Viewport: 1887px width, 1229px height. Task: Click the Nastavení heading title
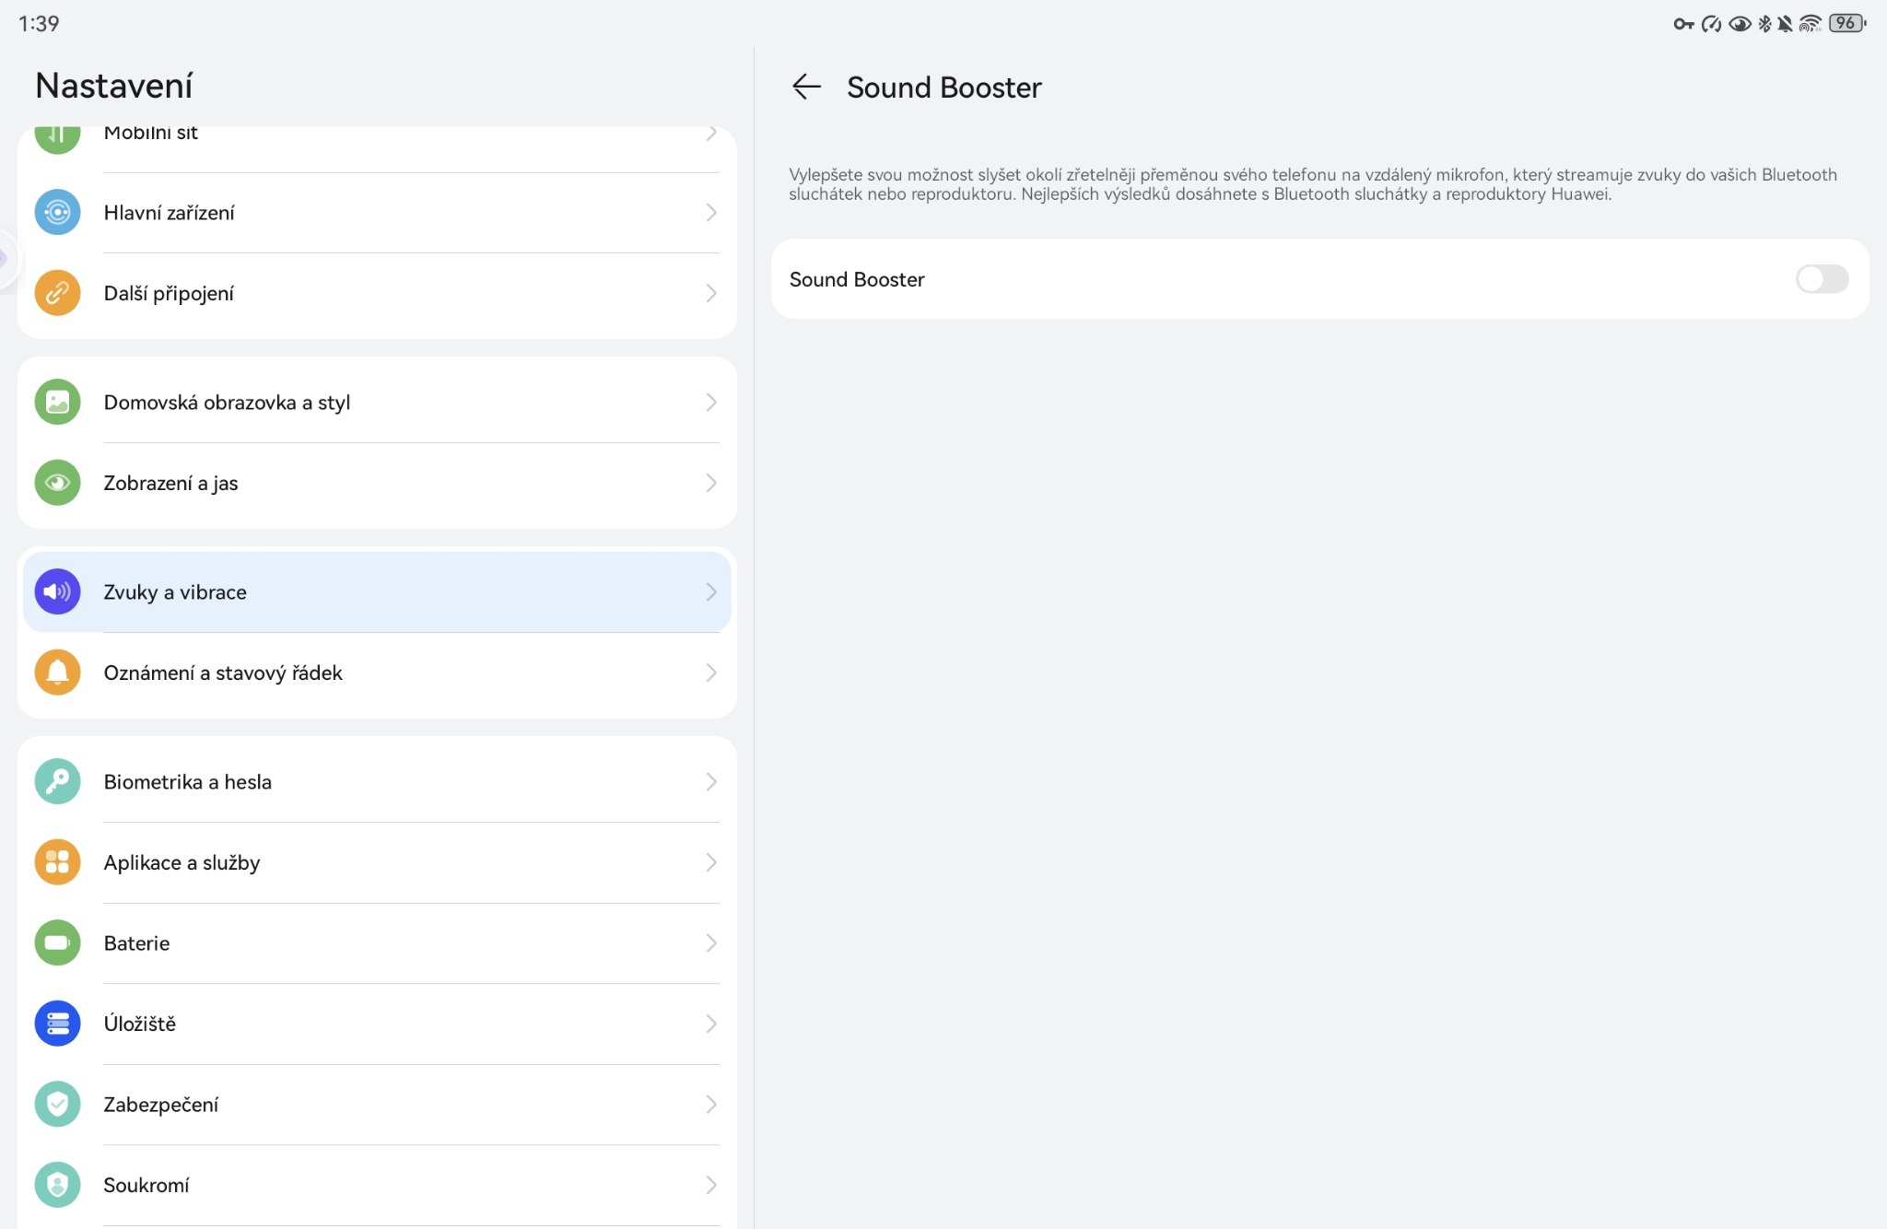coord(114,86)
